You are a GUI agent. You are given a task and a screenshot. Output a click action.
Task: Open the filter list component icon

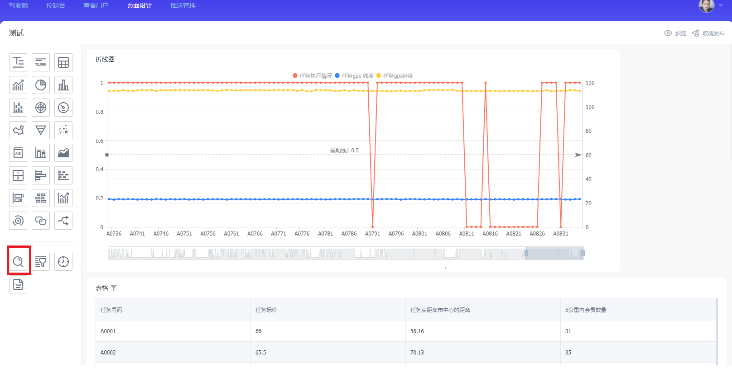(41, 261)
